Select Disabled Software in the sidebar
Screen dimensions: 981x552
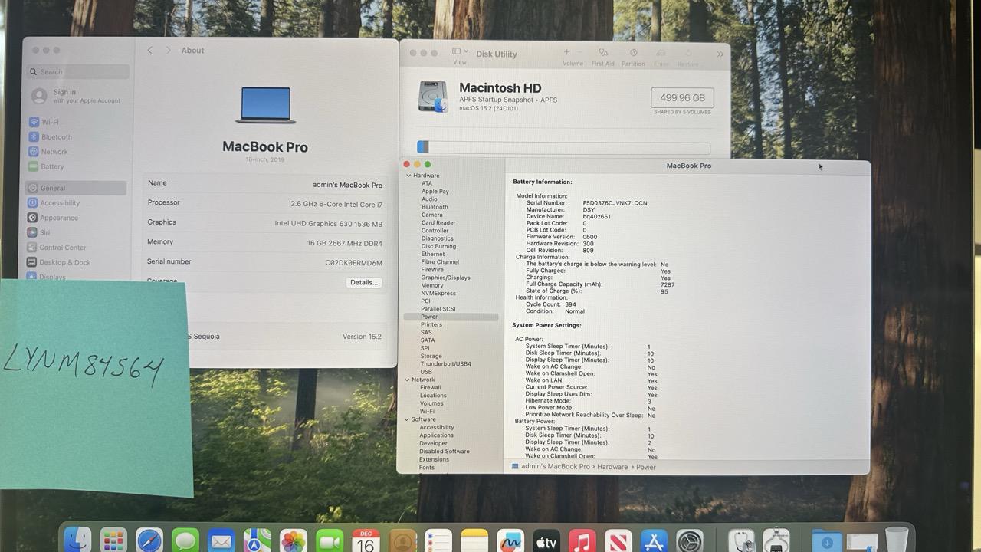pos(445,452)
